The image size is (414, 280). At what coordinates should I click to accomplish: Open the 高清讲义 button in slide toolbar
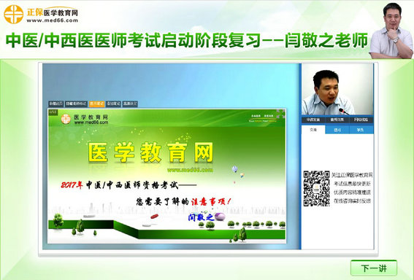click(x=130, y=104)
